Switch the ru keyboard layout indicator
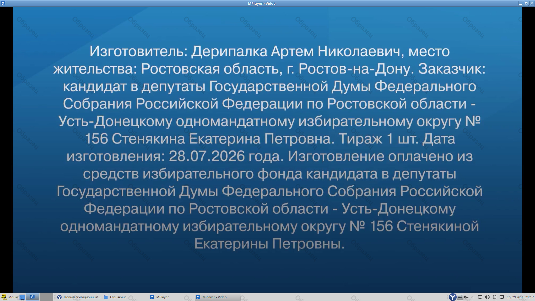 [x=473, y=297]
